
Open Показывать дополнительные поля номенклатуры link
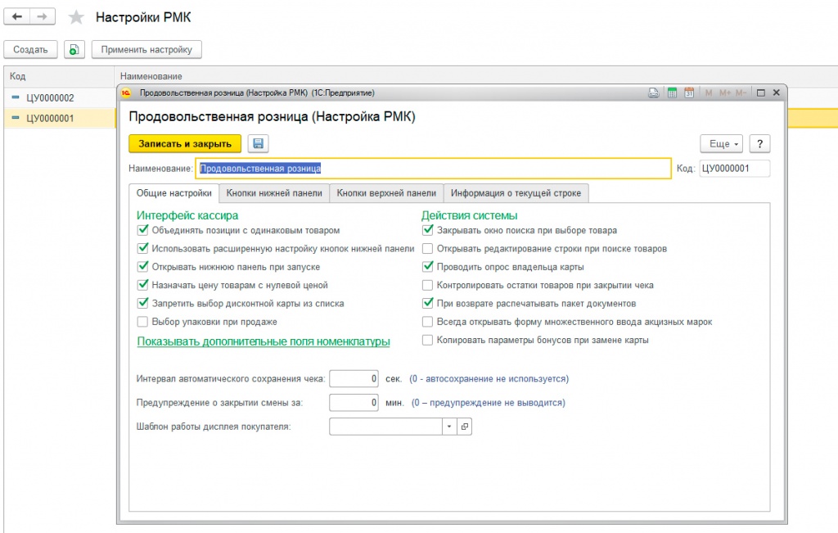tap(264, 341)
